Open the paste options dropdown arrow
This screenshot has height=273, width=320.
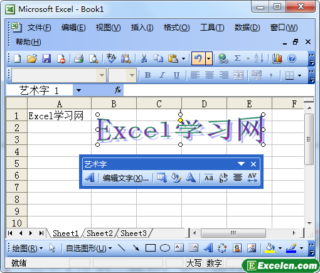(183, 58)
